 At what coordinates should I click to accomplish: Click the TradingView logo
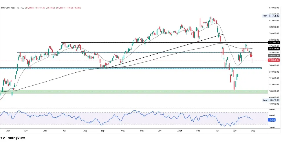coord(12,138)
